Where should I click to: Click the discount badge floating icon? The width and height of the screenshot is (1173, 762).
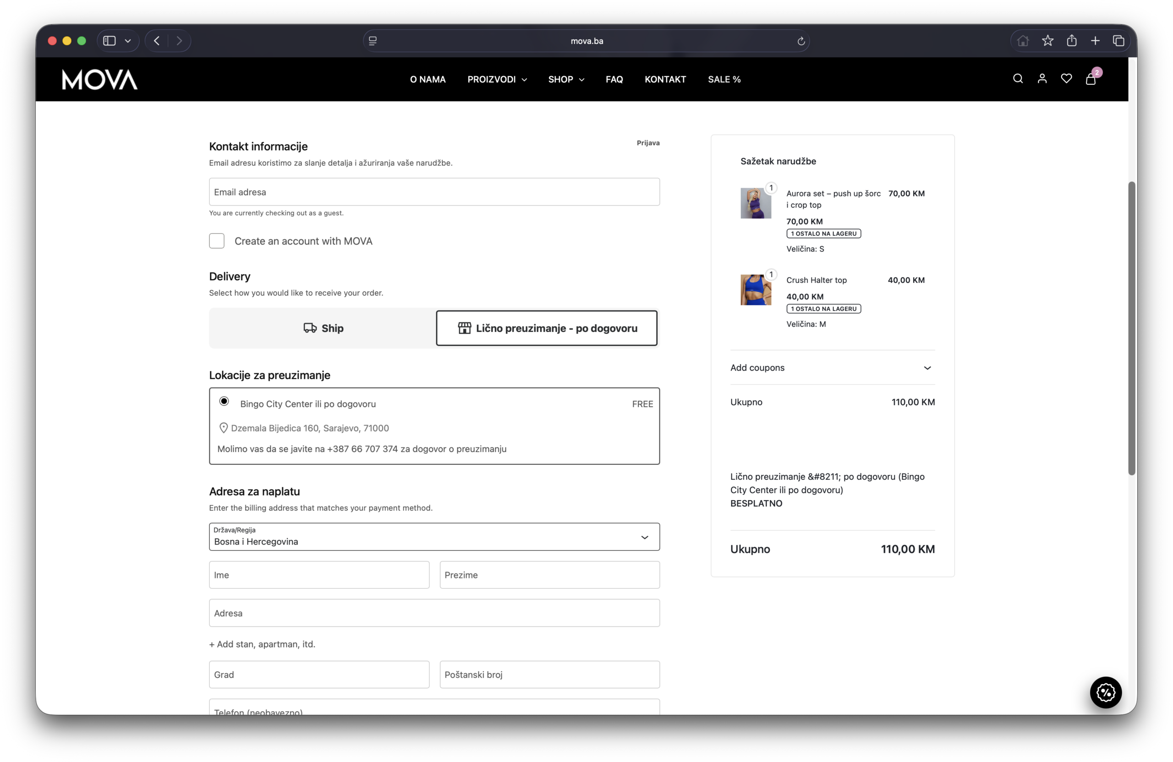(x=1106, y=692)
